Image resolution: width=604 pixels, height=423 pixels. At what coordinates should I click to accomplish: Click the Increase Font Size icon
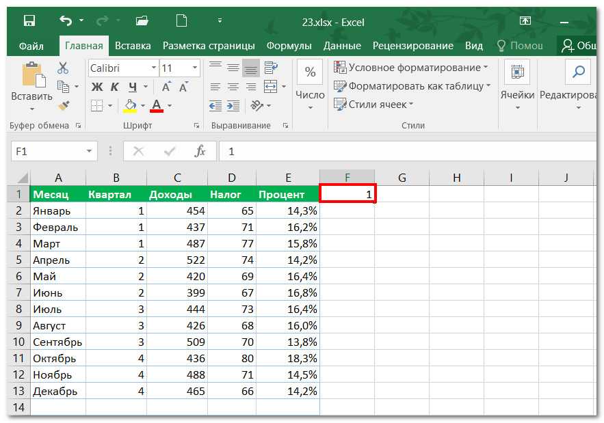(x=166, y=87)
